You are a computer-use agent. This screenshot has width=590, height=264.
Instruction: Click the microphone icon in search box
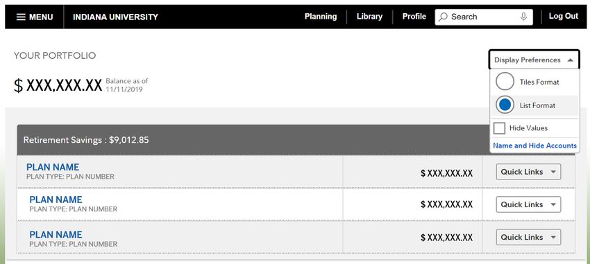[523, 17]
